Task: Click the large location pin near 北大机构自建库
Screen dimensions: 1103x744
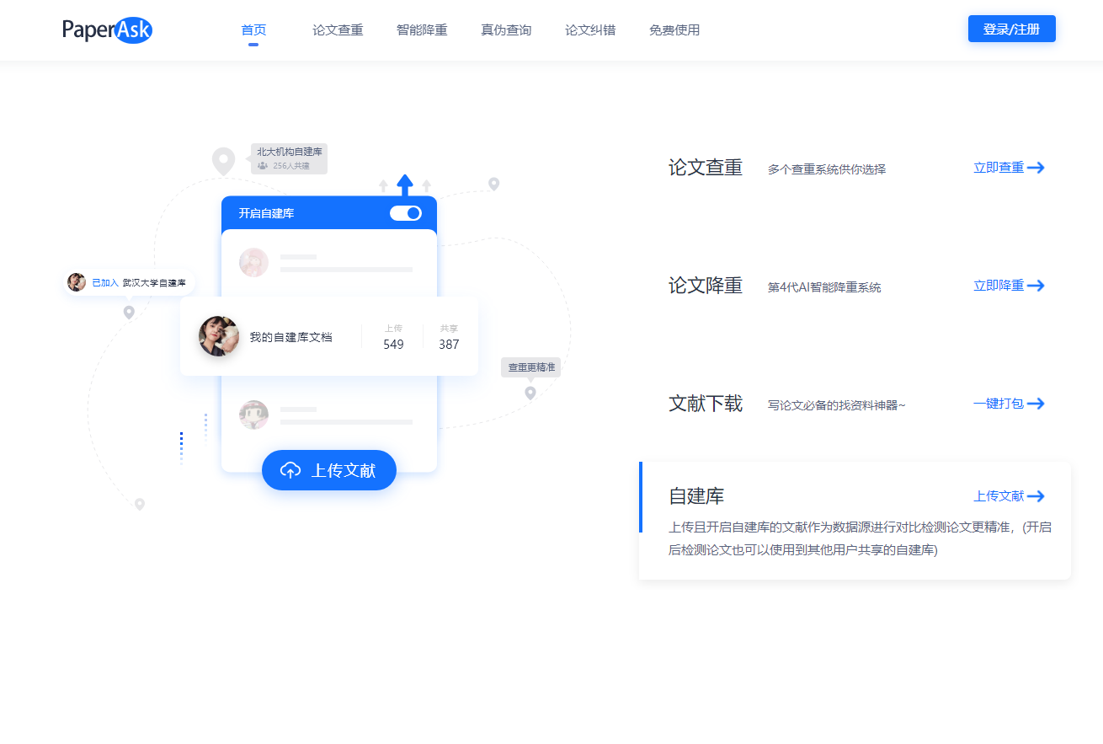Action: (x=223, y=160)
